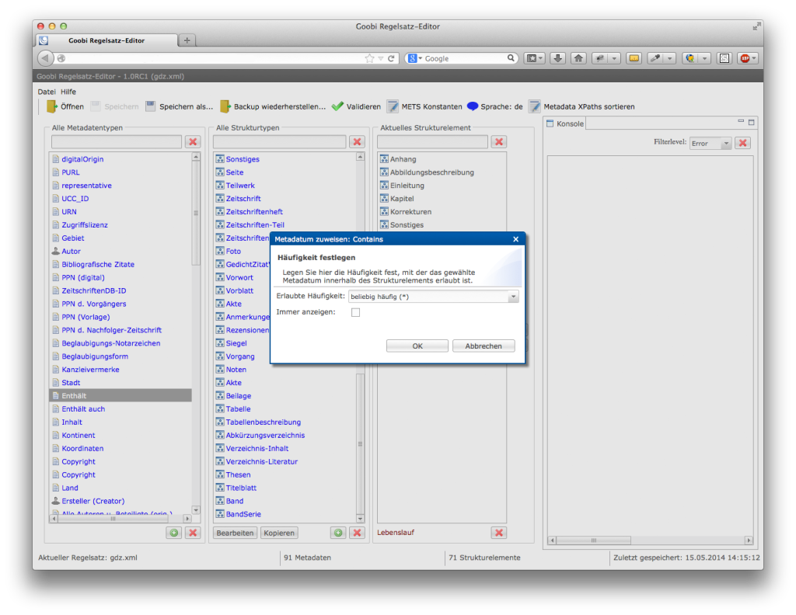The width and height of the screenshot is (796, 615).
Task: Select Anhang in current structure element
Action: (x=403, y=159)
